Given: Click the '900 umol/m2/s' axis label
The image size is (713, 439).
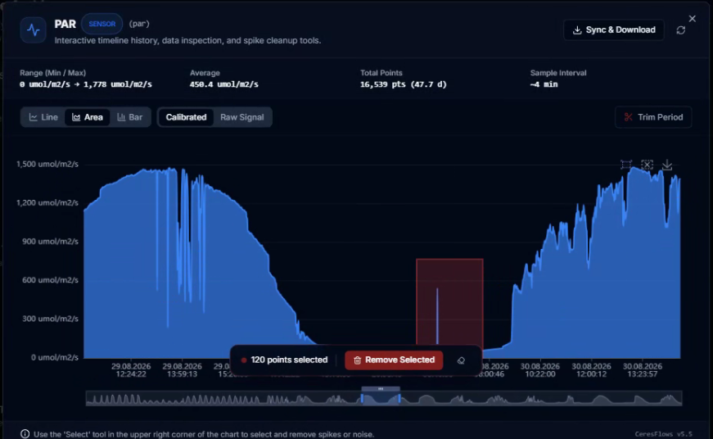Looking at the screenshot, I should tap(50, 242).
